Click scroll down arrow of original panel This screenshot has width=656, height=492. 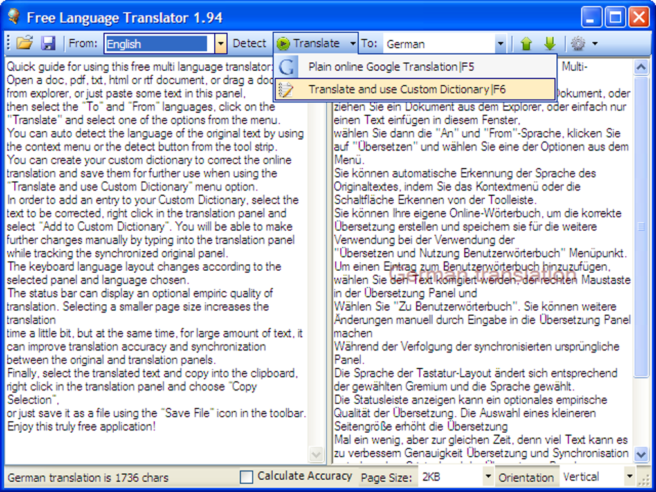point(316,454)
